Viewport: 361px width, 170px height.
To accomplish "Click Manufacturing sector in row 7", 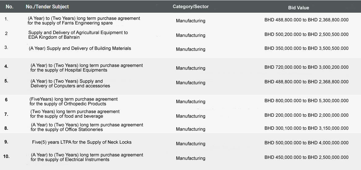I will point(191,116).
